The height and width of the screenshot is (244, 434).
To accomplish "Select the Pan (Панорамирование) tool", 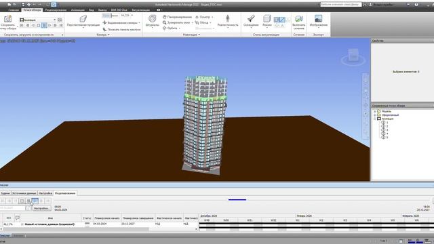I will click(177, 17).
